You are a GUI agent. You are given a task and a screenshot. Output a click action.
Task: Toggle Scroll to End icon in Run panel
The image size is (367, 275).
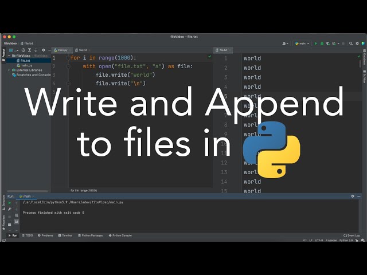(x=17, y=222)
